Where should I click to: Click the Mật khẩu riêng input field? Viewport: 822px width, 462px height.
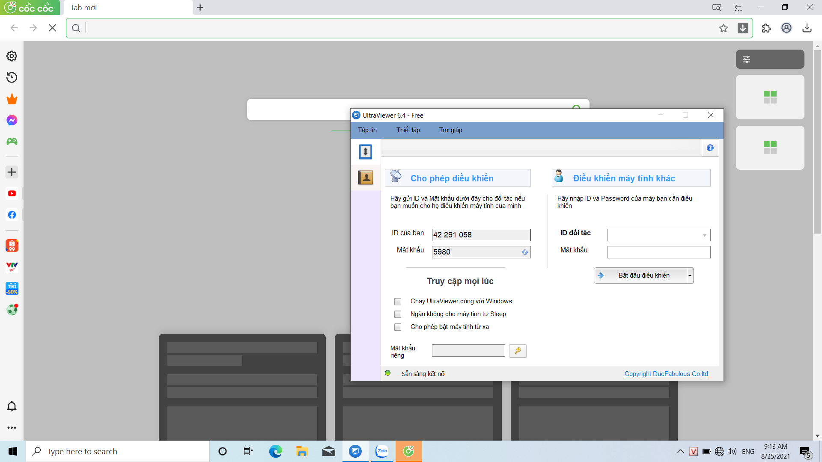pos(468,351)
